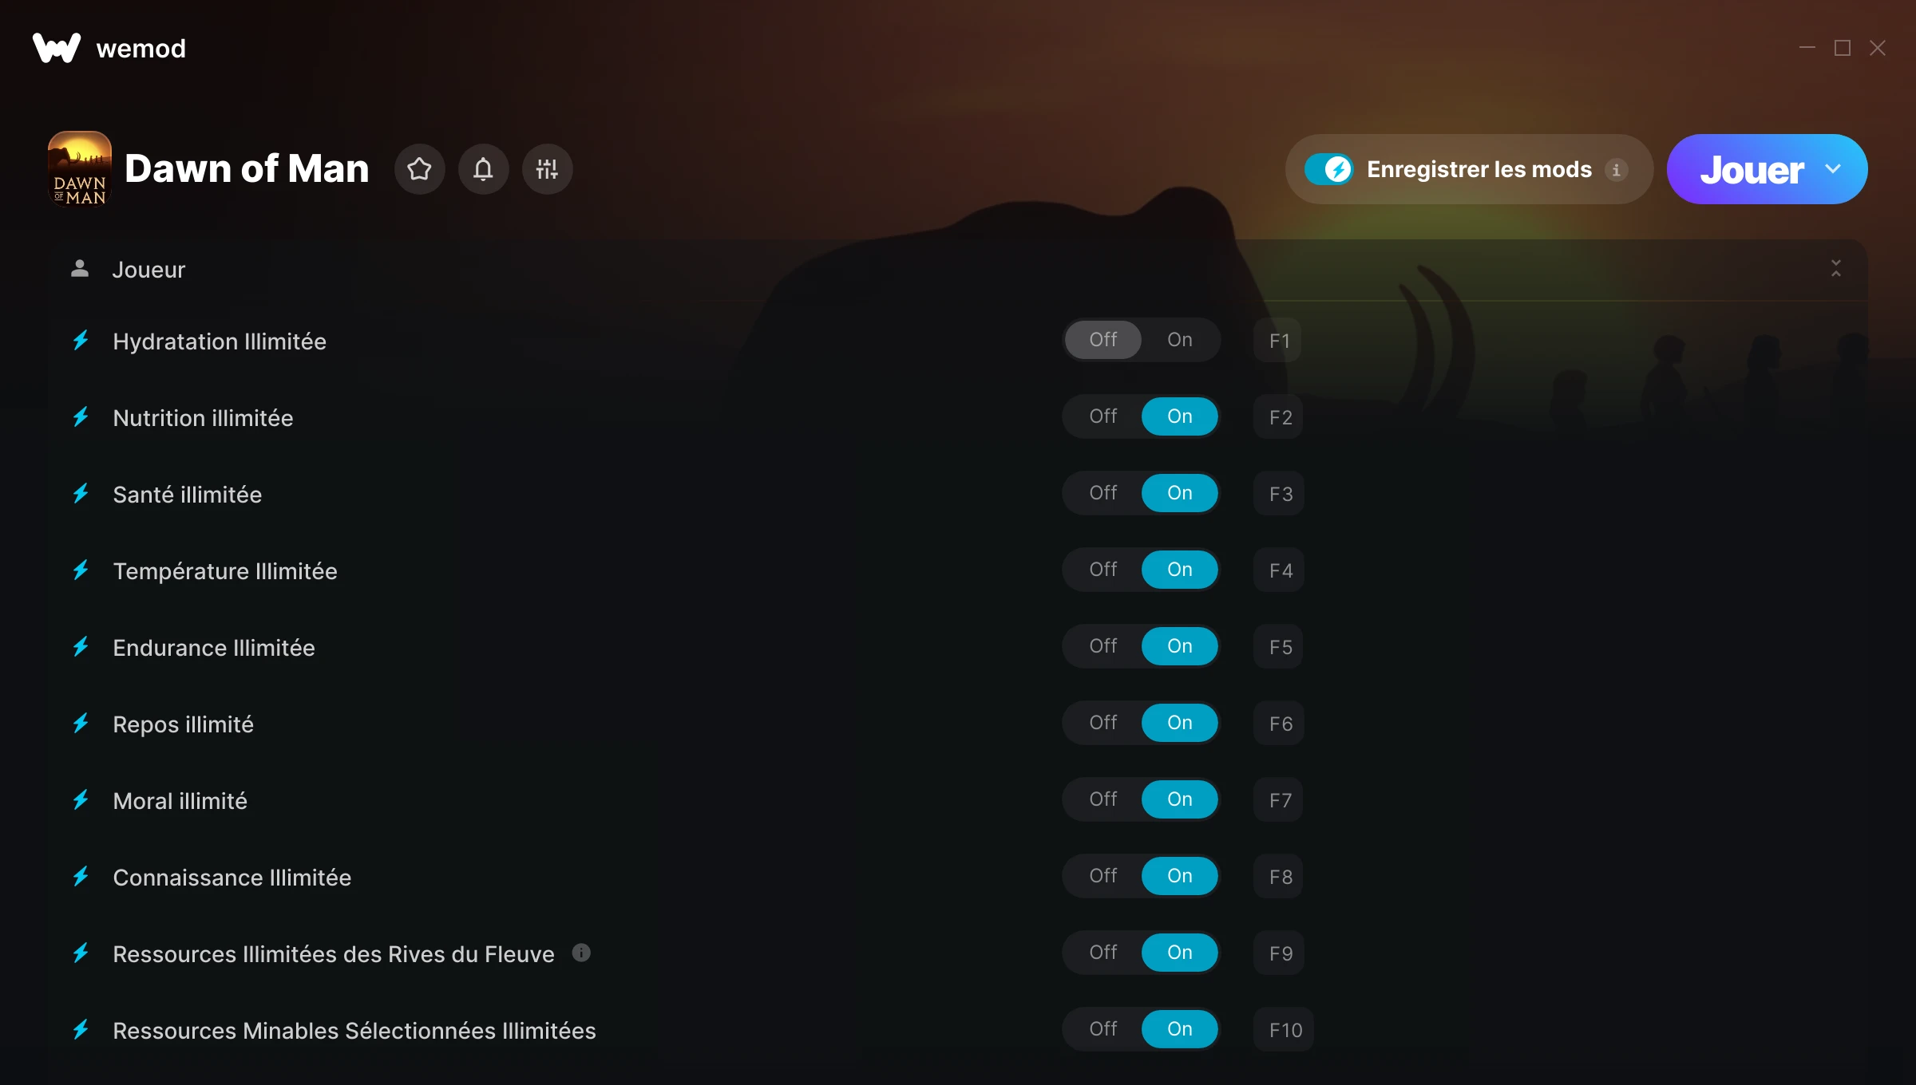The height and width of the screenshot is (1085, 1916).
Task: Turn Off Nutrition illimitée
Action: tap(1102, 416)
